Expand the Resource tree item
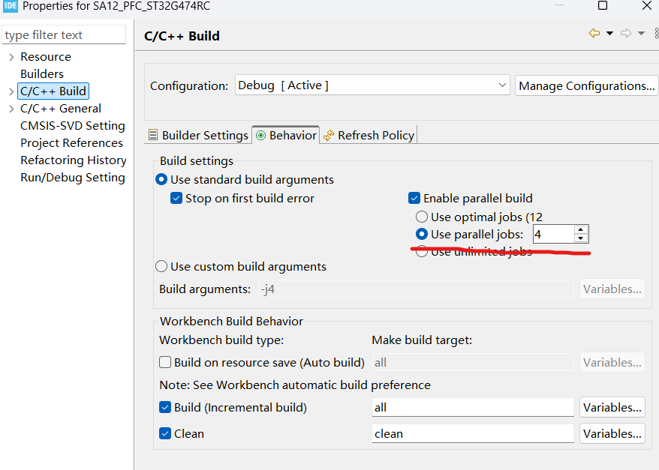 [11, 56]
